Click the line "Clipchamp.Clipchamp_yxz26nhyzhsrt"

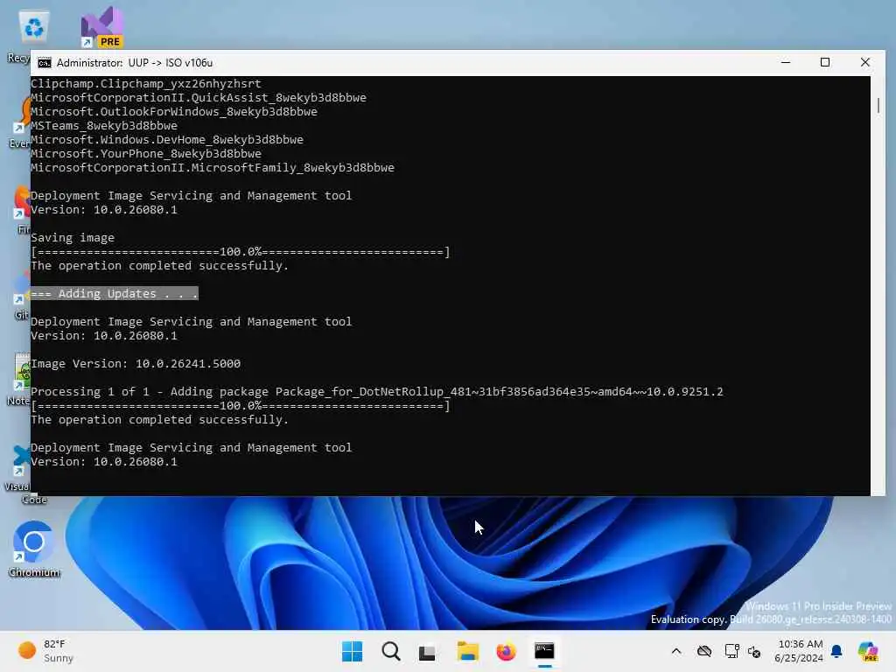[146, 83]
